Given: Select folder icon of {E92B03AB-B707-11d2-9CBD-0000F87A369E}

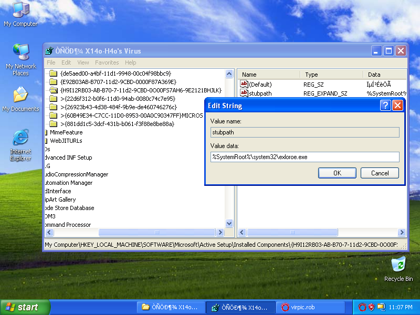Looking at the screenshot, I should (54, 82).
